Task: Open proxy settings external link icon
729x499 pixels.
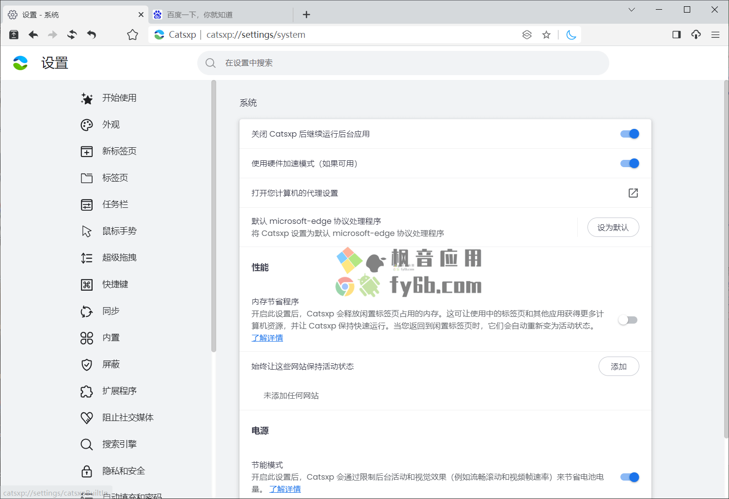Action: coord(633,193)
